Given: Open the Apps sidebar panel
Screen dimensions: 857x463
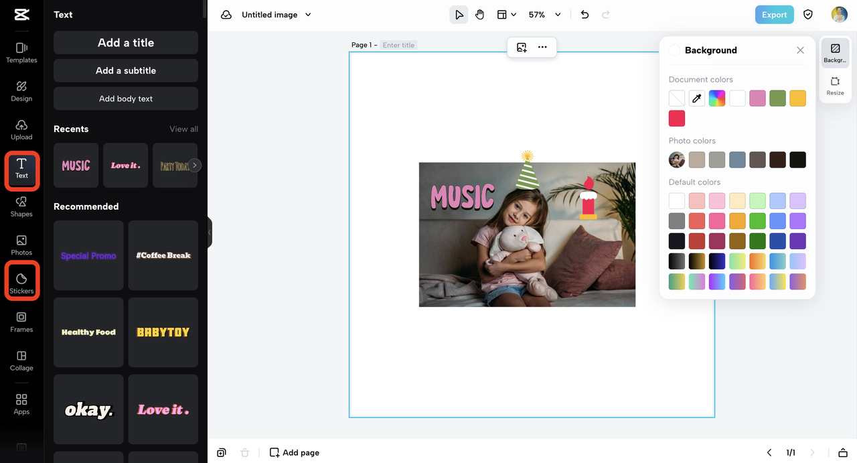Looking at the screenshot, I should coord(21,404).
